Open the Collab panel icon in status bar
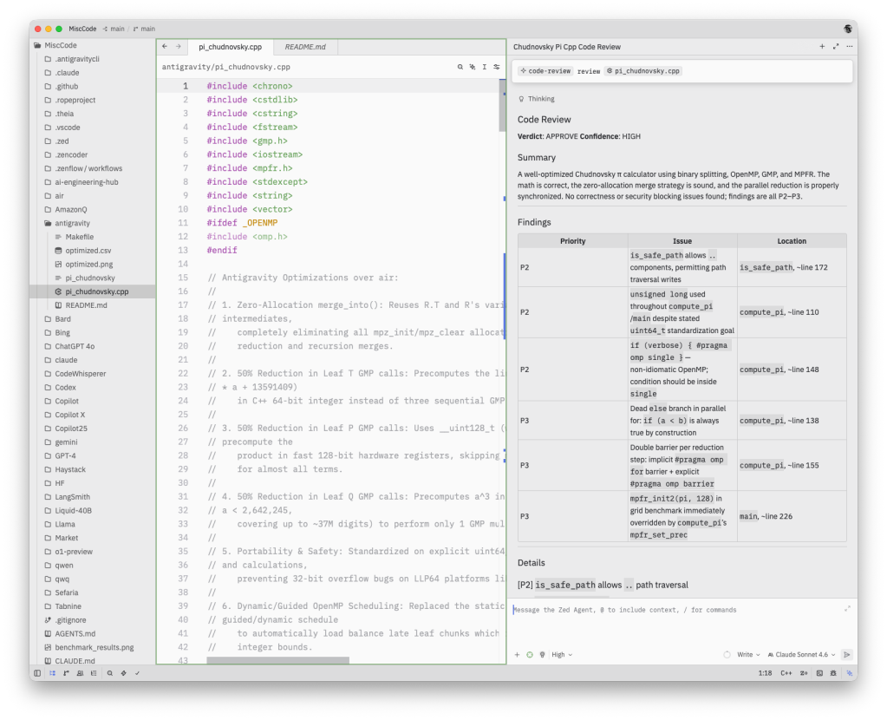887x720 pixels. [x=80, y=673]
